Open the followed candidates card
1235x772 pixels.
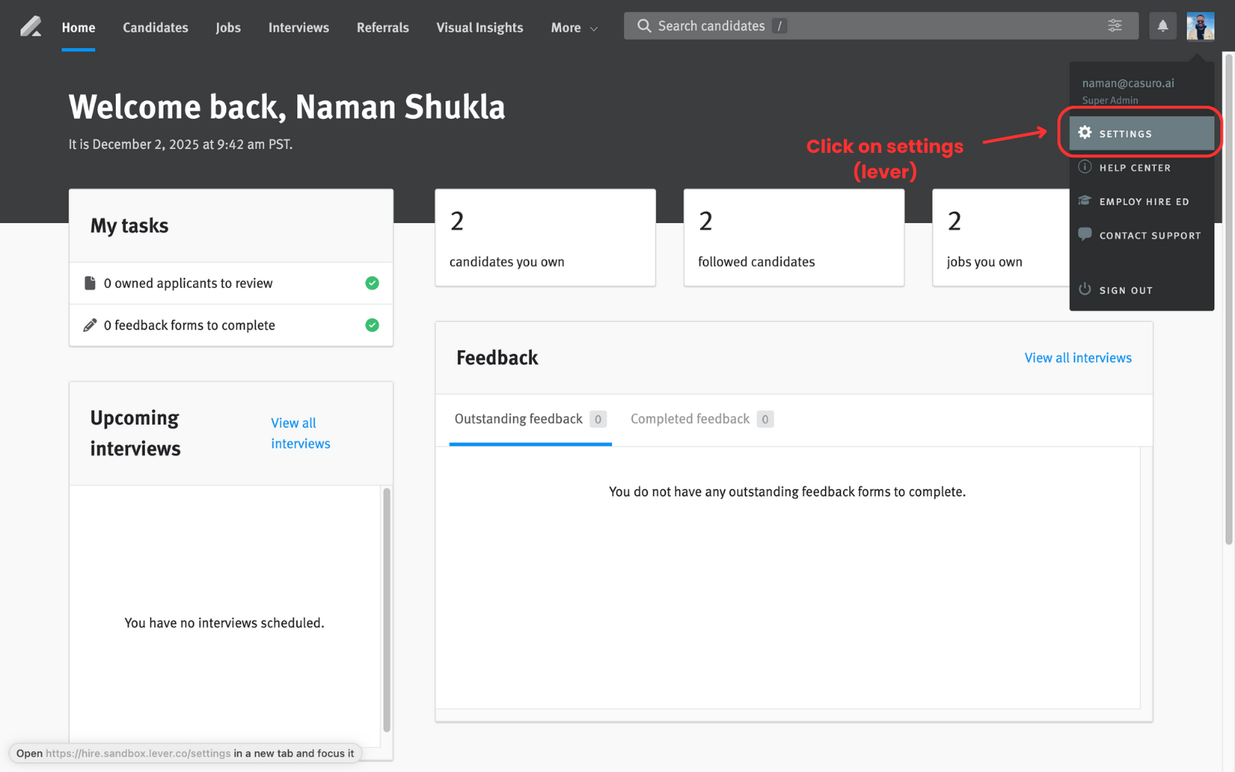[793, 238]
